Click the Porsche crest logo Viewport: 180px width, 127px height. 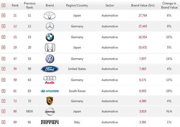click(x=50, y=101)
